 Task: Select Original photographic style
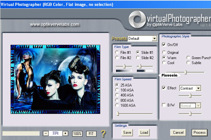tap(164, 52)
